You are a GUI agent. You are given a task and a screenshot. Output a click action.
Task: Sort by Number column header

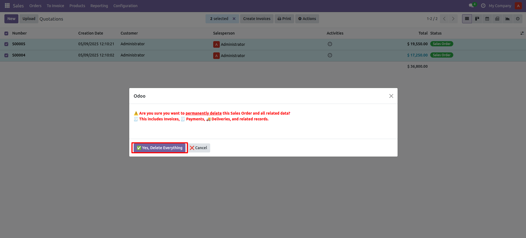[19, 33]
